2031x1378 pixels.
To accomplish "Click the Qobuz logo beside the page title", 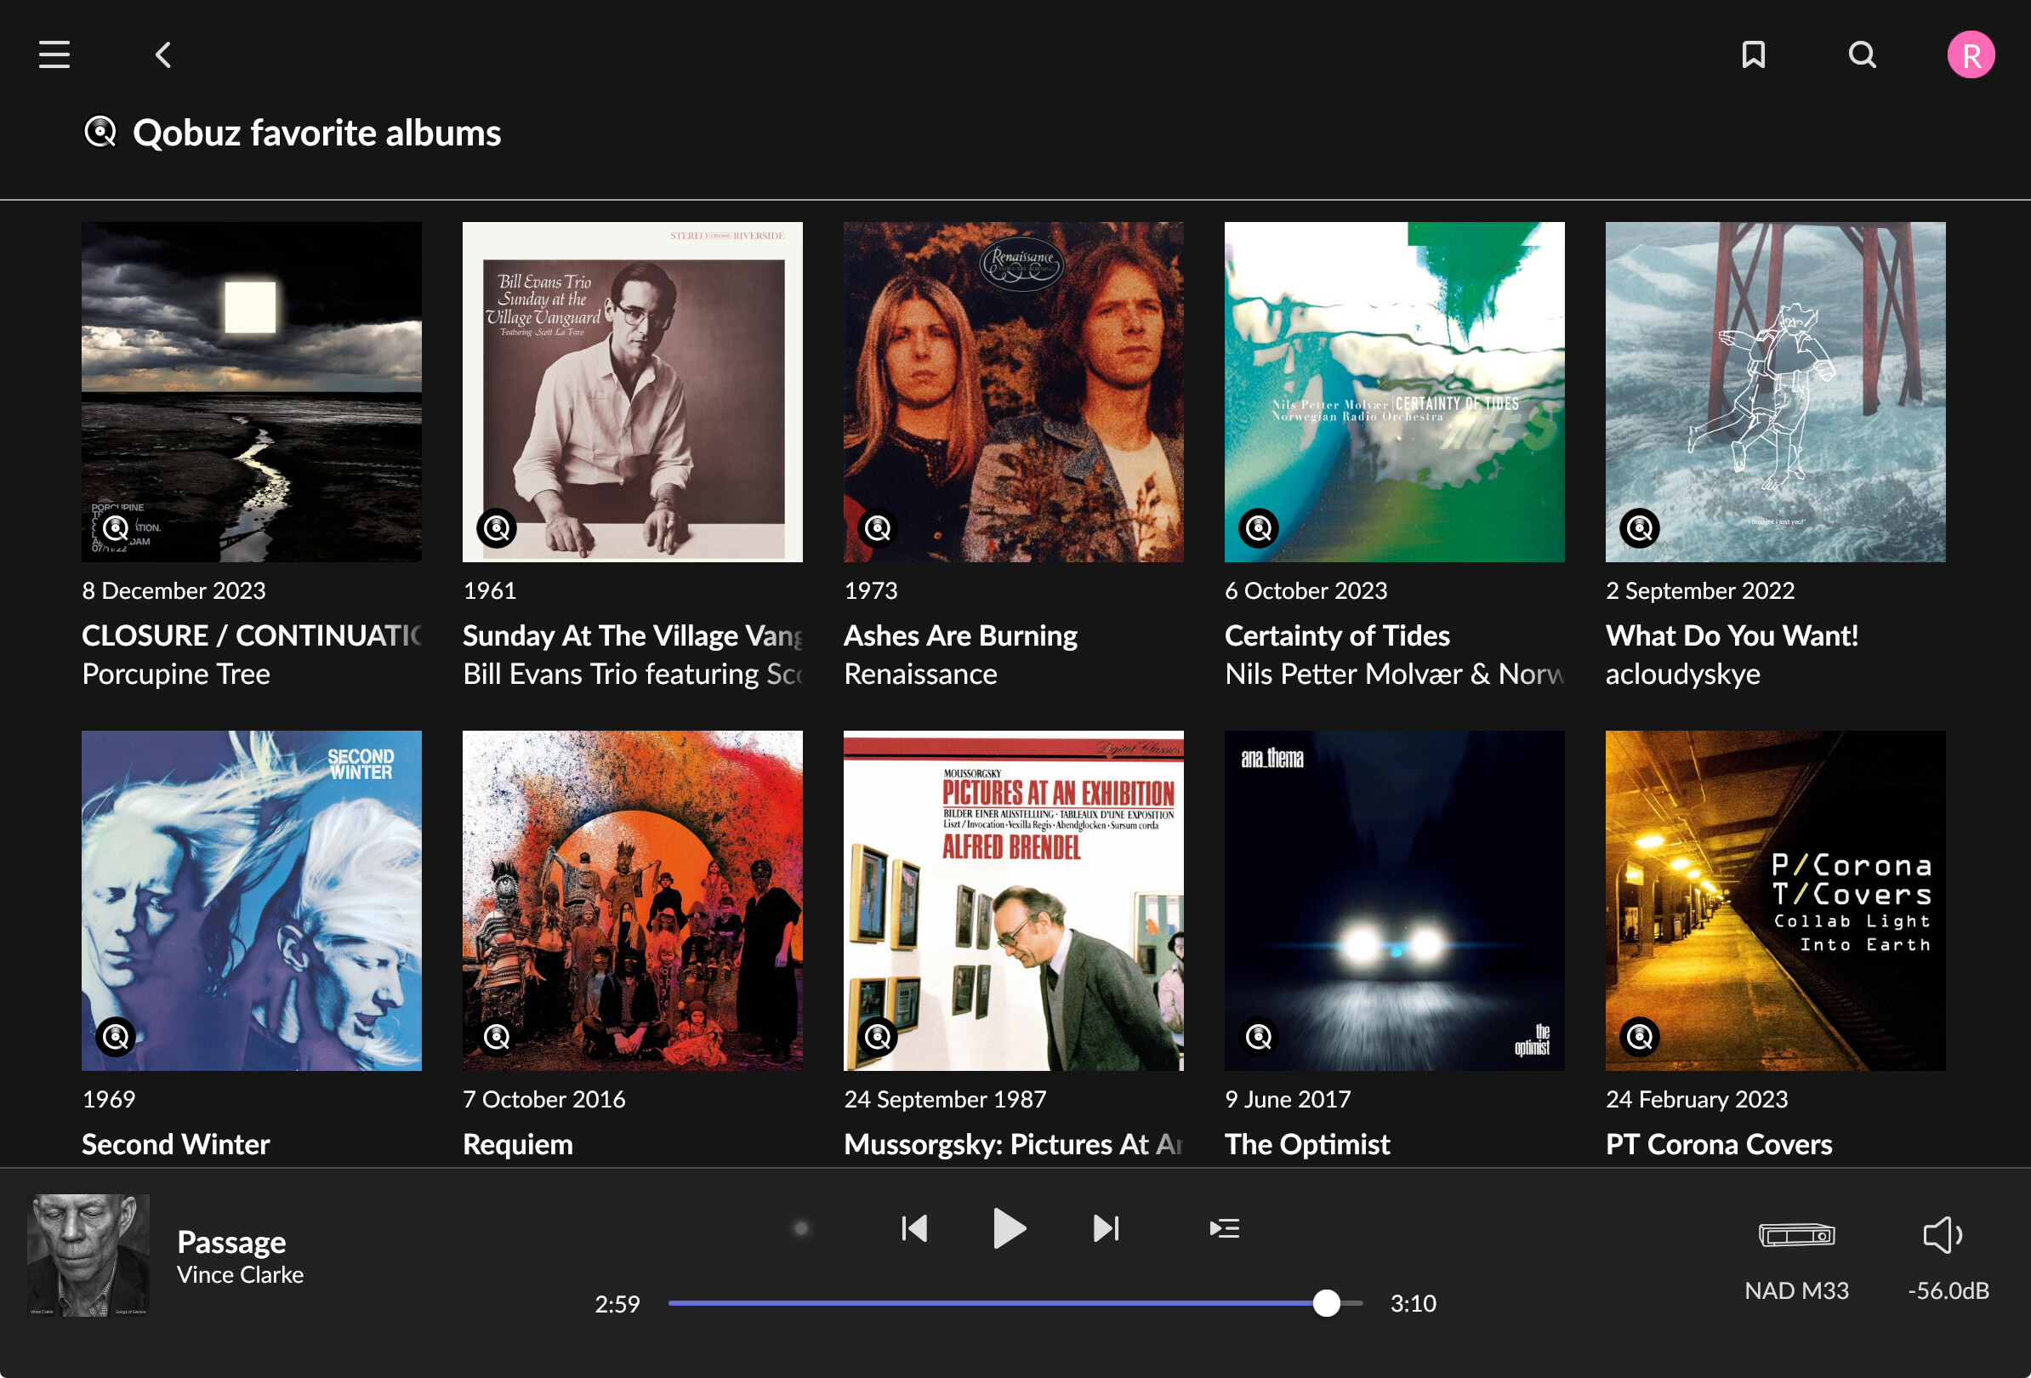I will 100,133.
